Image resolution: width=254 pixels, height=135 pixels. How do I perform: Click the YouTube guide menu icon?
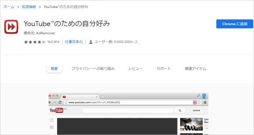pos(52,120)
